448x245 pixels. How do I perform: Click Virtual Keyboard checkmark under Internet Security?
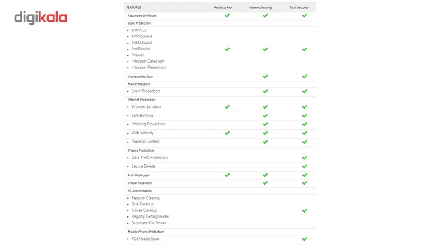pyautogui.click(x=265, y=183)
